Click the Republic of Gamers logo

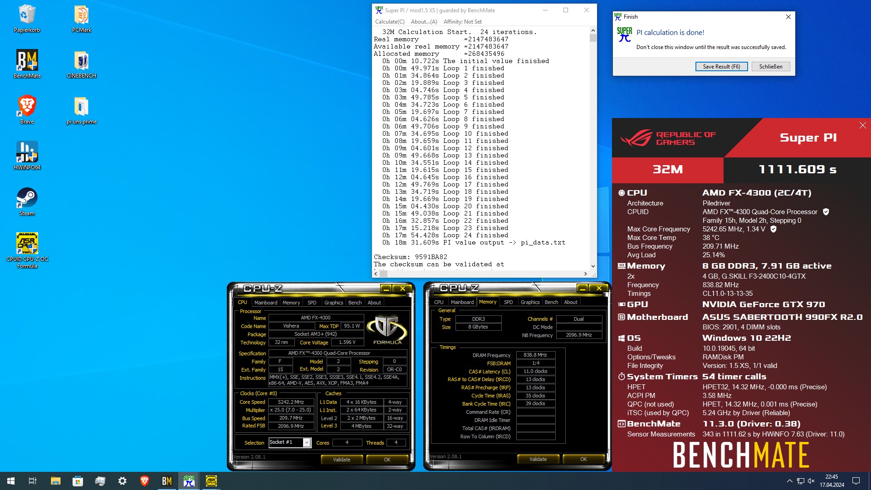pos(667,138)
